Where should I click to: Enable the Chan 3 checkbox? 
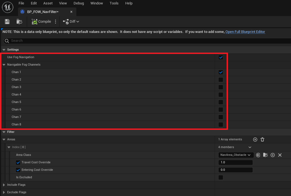[221, 87]
